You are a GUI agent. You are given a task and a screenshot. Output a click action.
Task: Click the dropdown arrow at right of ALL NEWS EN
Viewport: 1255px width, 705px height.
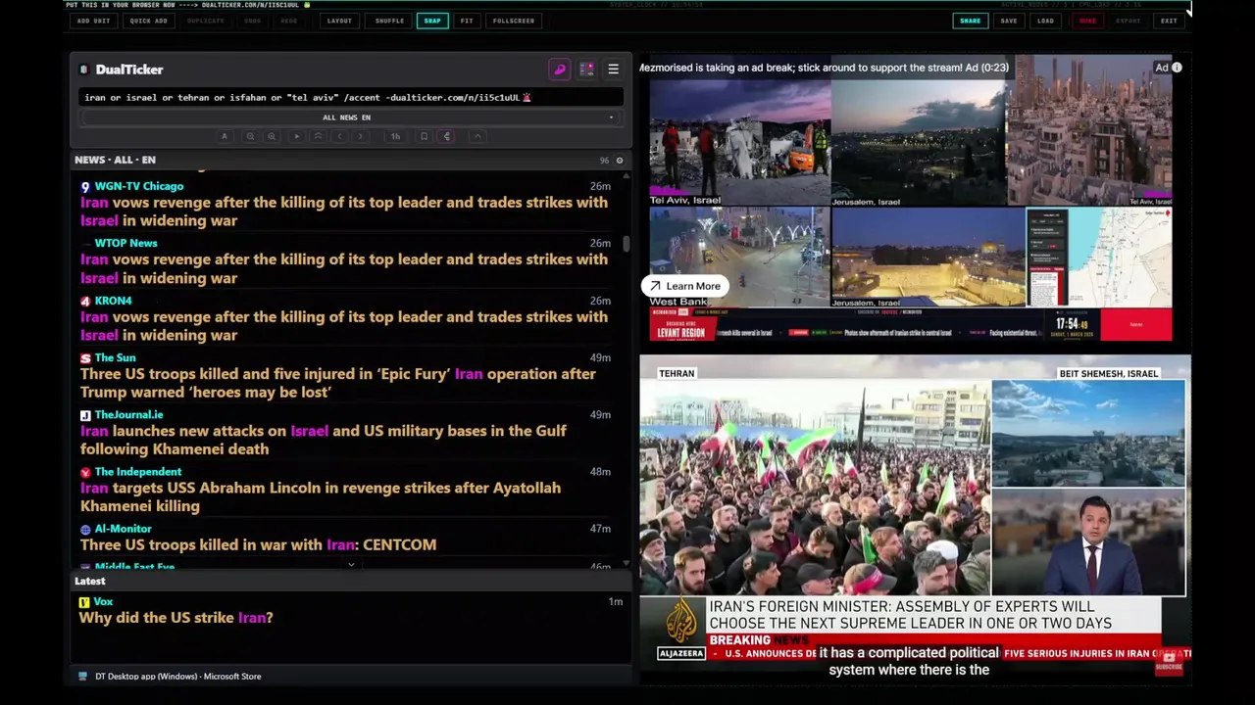click(x=611, y=117)
